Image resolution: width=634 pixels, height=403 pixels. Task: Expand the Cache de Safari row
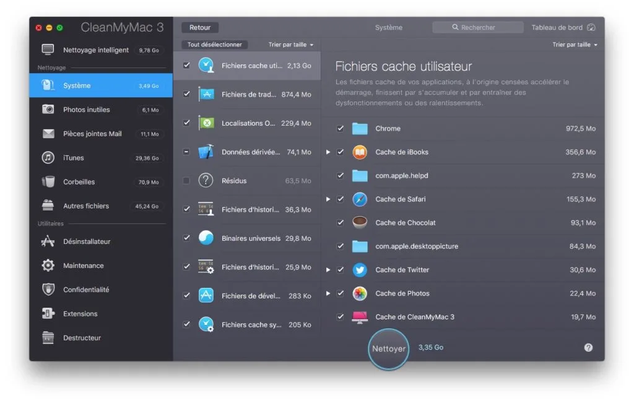328,199
